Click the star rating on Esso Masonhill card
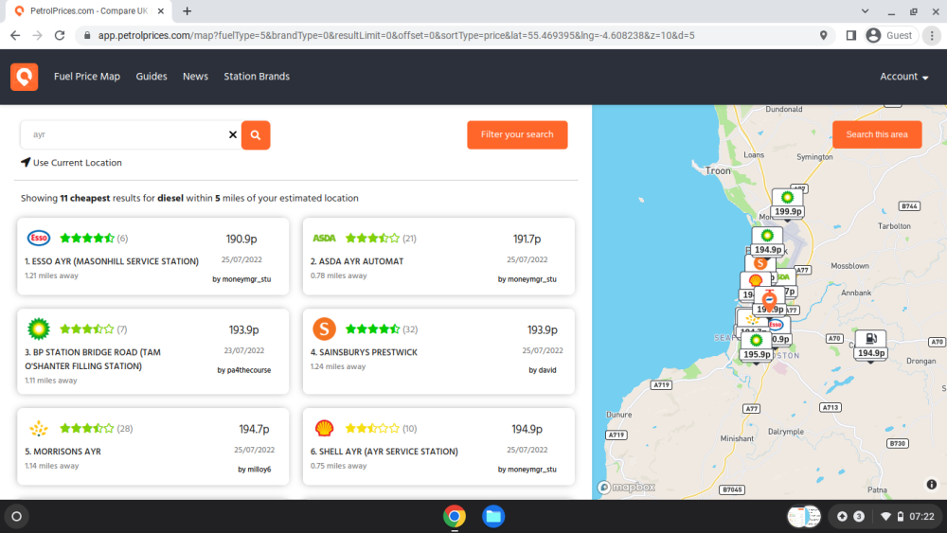Image resolution: width=947 pixels, height=533 pixels. tap(87, 239)
